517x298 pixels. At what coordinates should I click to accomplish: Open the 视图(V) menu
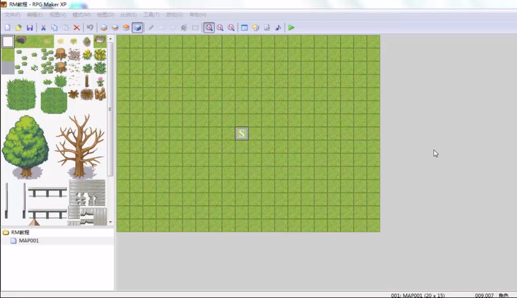pyautogui.click(x=58, y=15)
